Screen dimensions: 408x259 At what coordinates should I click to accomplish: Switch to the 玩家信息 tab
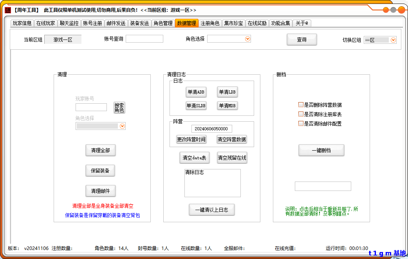tap(22, 23)
